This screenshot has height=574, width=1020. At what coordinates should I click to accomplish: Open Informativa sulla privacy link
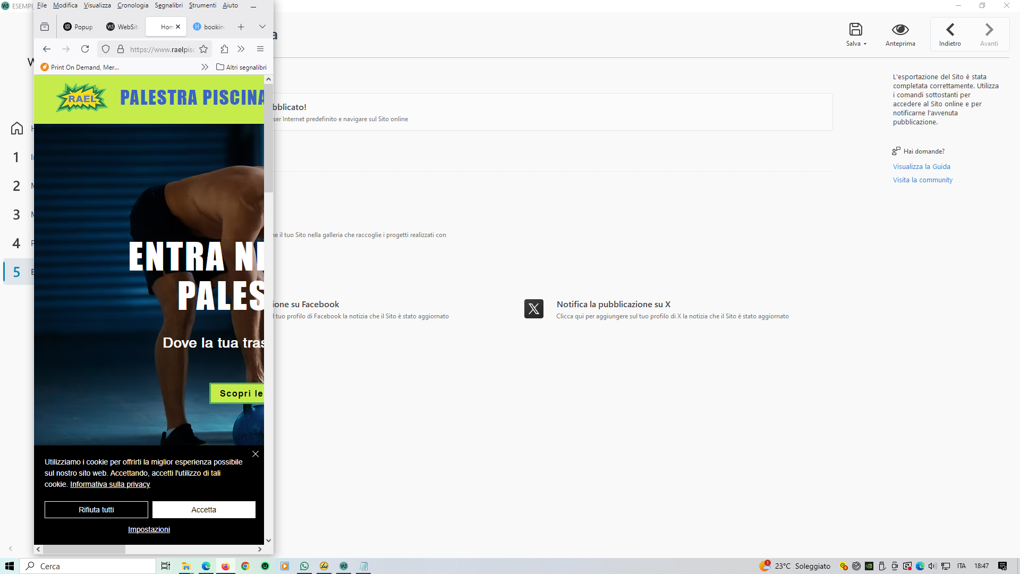click(110, 484)
